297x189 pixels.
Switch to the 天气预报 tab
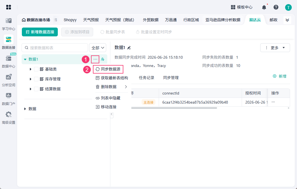point(91,20)
